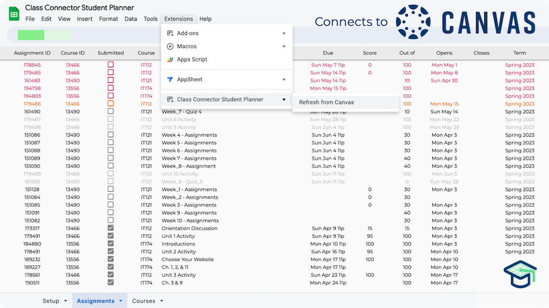The width and height of the screenshot is (549, 308).
Task: Open the Help menu
Action: click(206, 19)
